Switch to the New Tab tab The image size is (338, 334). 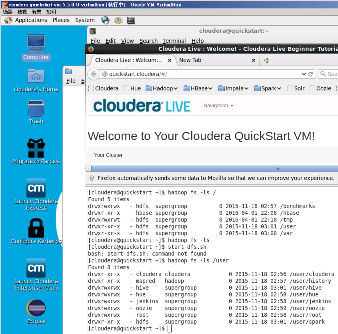coord(191,60)
